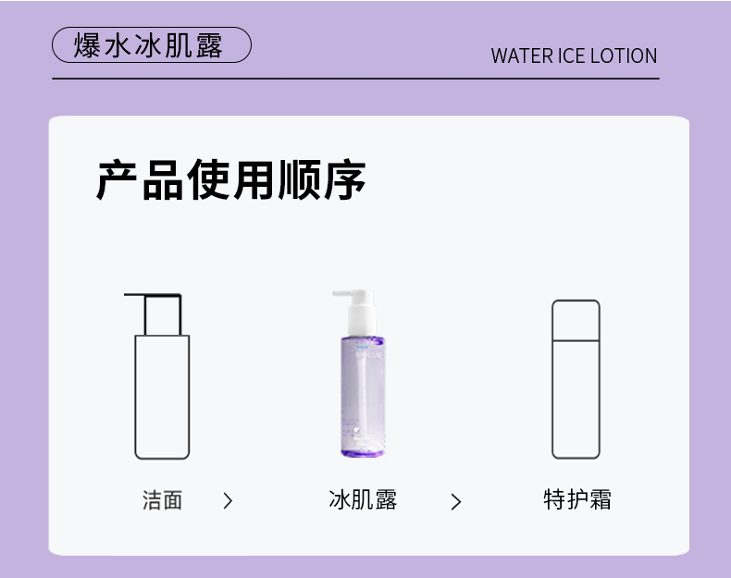
Task: Click the 露 character in pill label
Action: (209, 45)
